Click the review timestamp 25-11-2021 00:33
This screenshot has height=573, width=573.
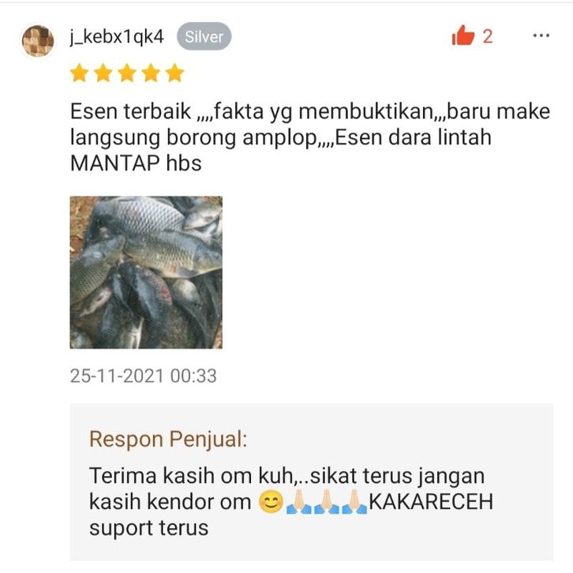(144, 376)
